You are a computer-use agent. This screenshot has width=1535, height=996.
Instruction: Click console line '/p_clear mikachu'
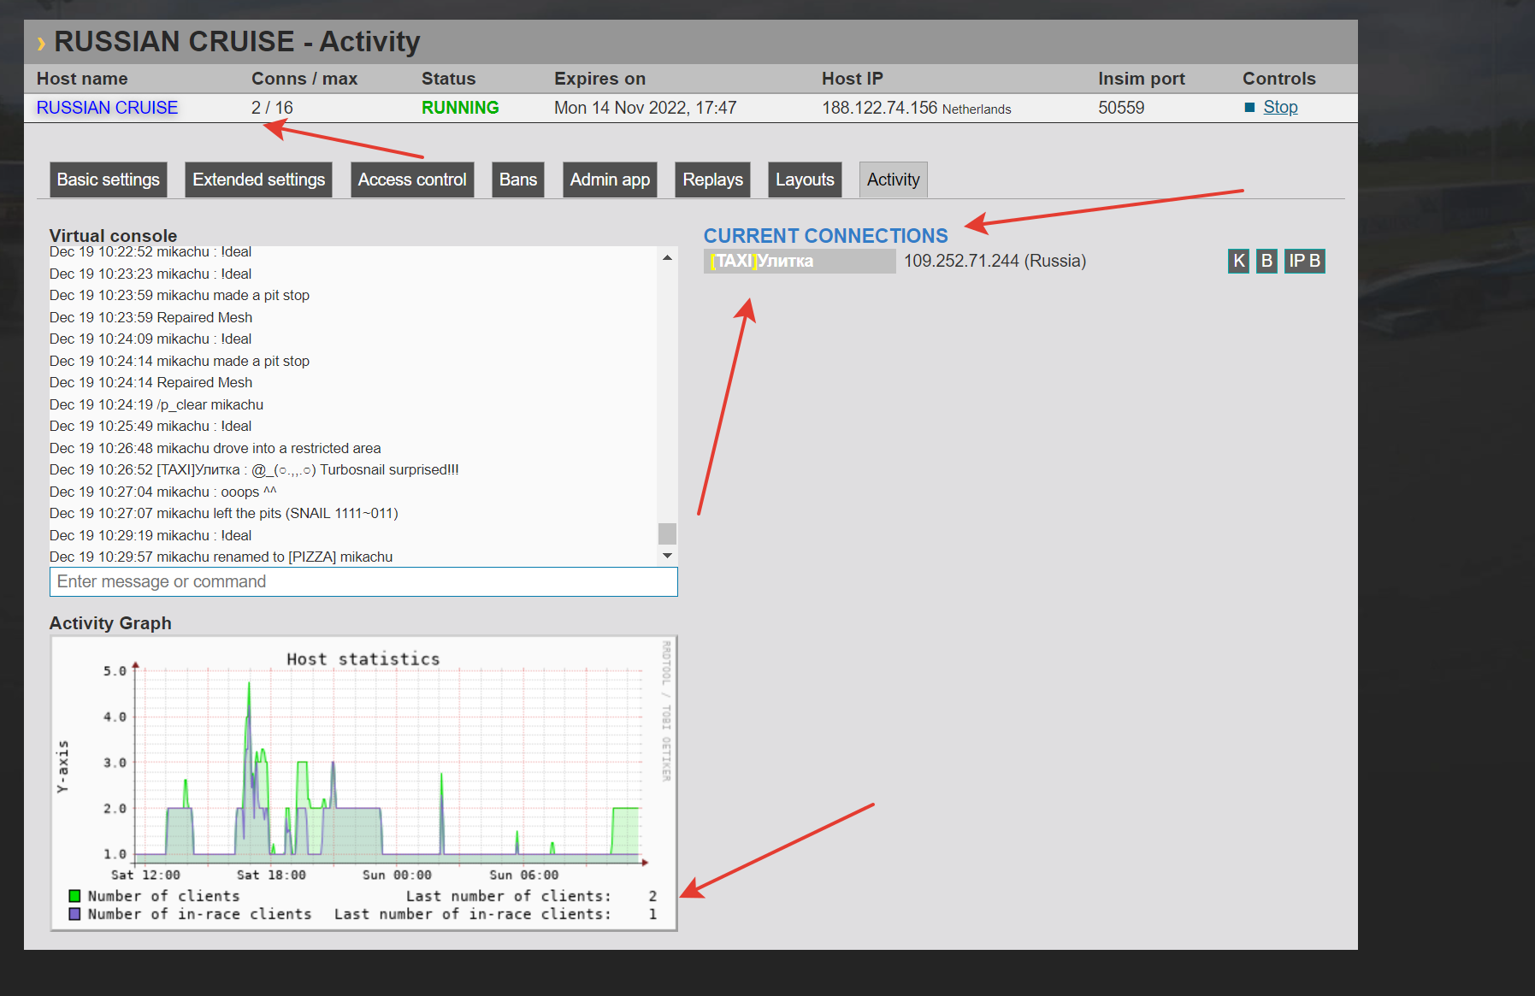coord(156,405)
